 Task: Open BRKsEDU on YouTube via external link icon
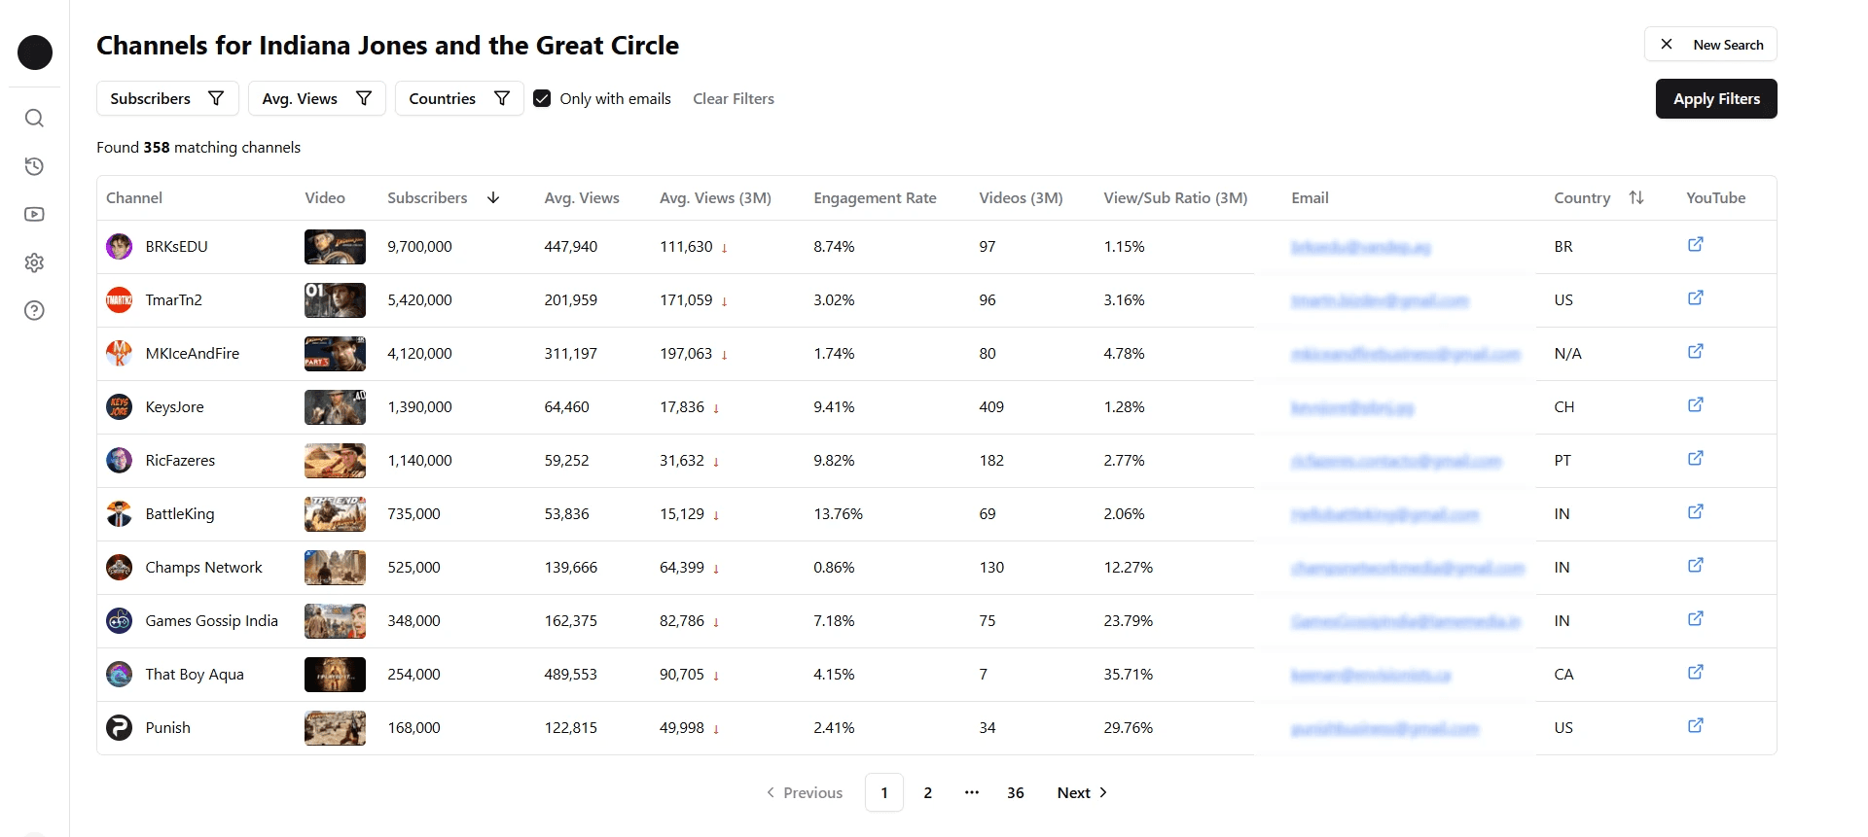1695,245
